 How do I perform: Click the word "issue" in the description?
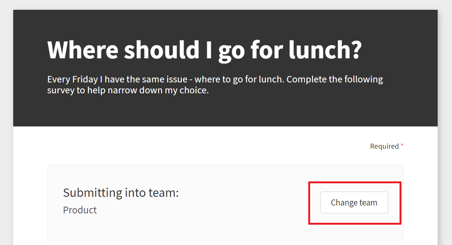tap(176, 79)
